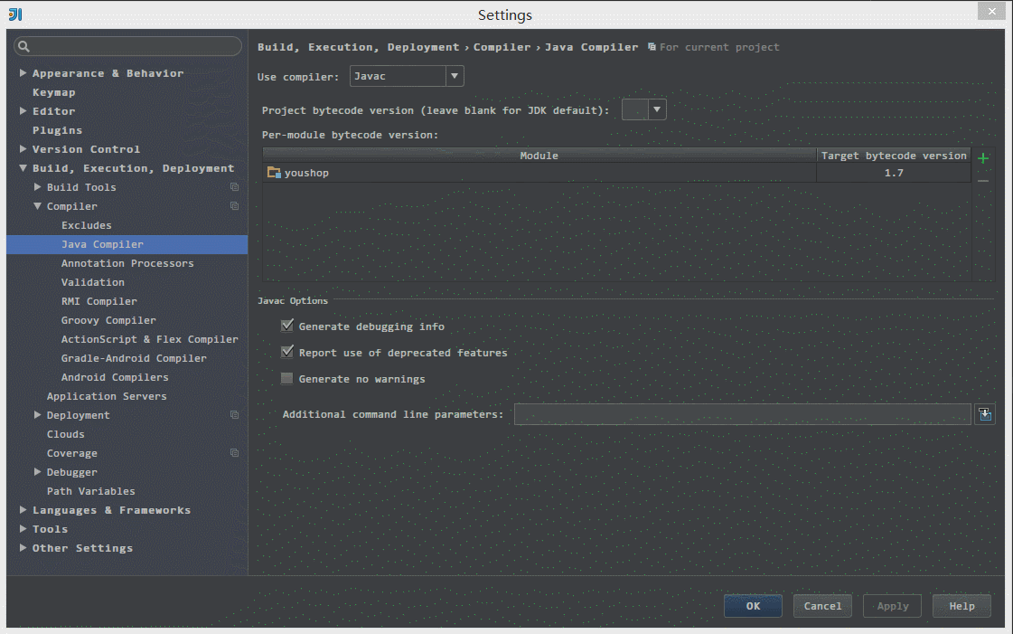1013x634 pixels.
Task: Select Annotation Processors in settings tree
Action: [127, 263]
